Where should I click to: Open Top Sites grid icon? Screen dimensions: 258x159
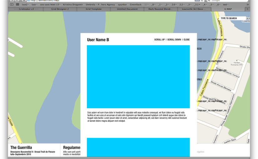click(18, 5)
